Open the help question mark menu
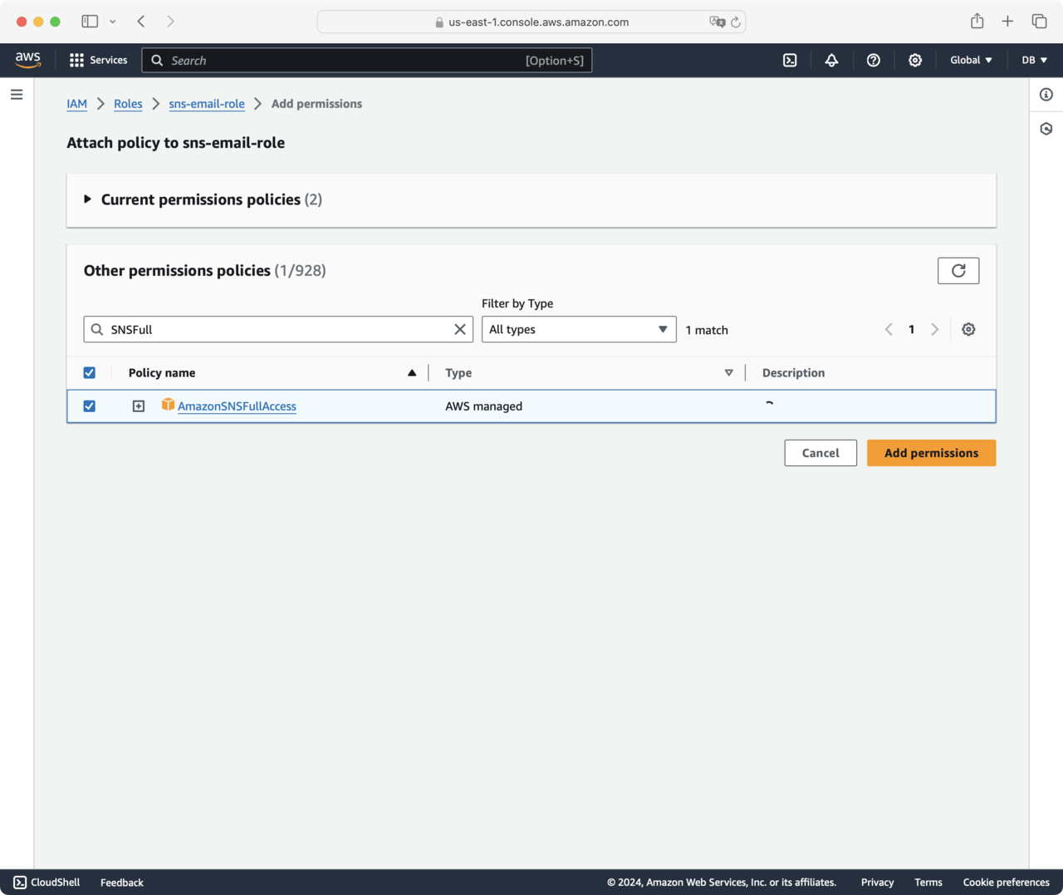1063x895 pixels. 873,61
